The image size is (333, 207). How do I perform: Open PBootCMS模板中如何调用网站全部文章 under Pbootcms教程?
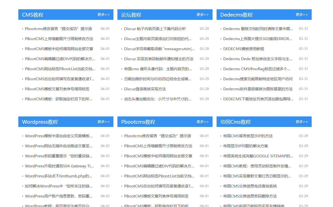(158, 156)
